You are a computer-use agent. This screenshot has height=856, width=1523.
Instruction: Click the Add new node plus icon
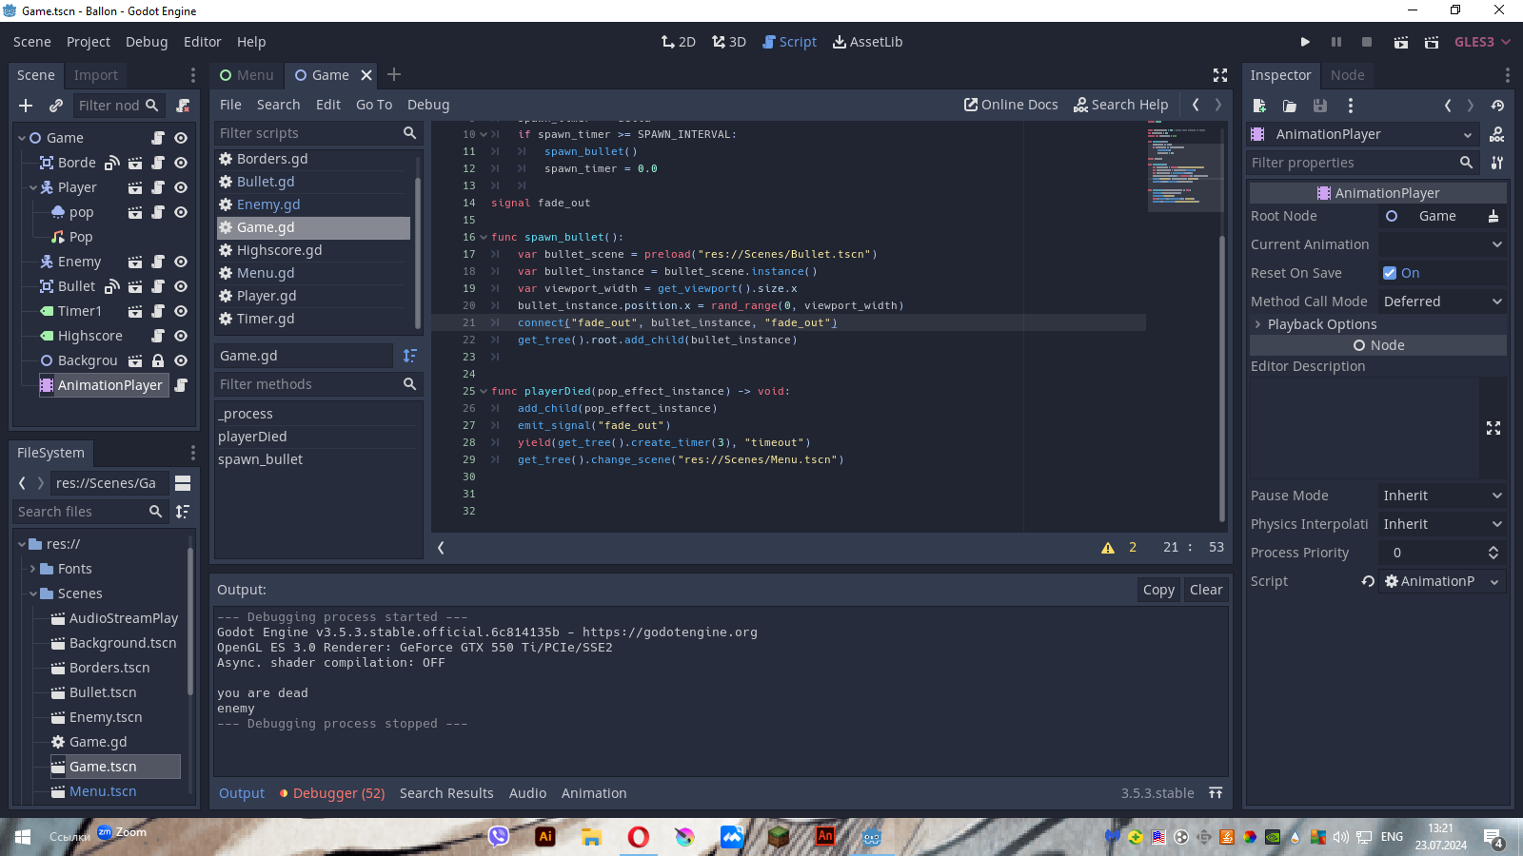pos(26,106)
